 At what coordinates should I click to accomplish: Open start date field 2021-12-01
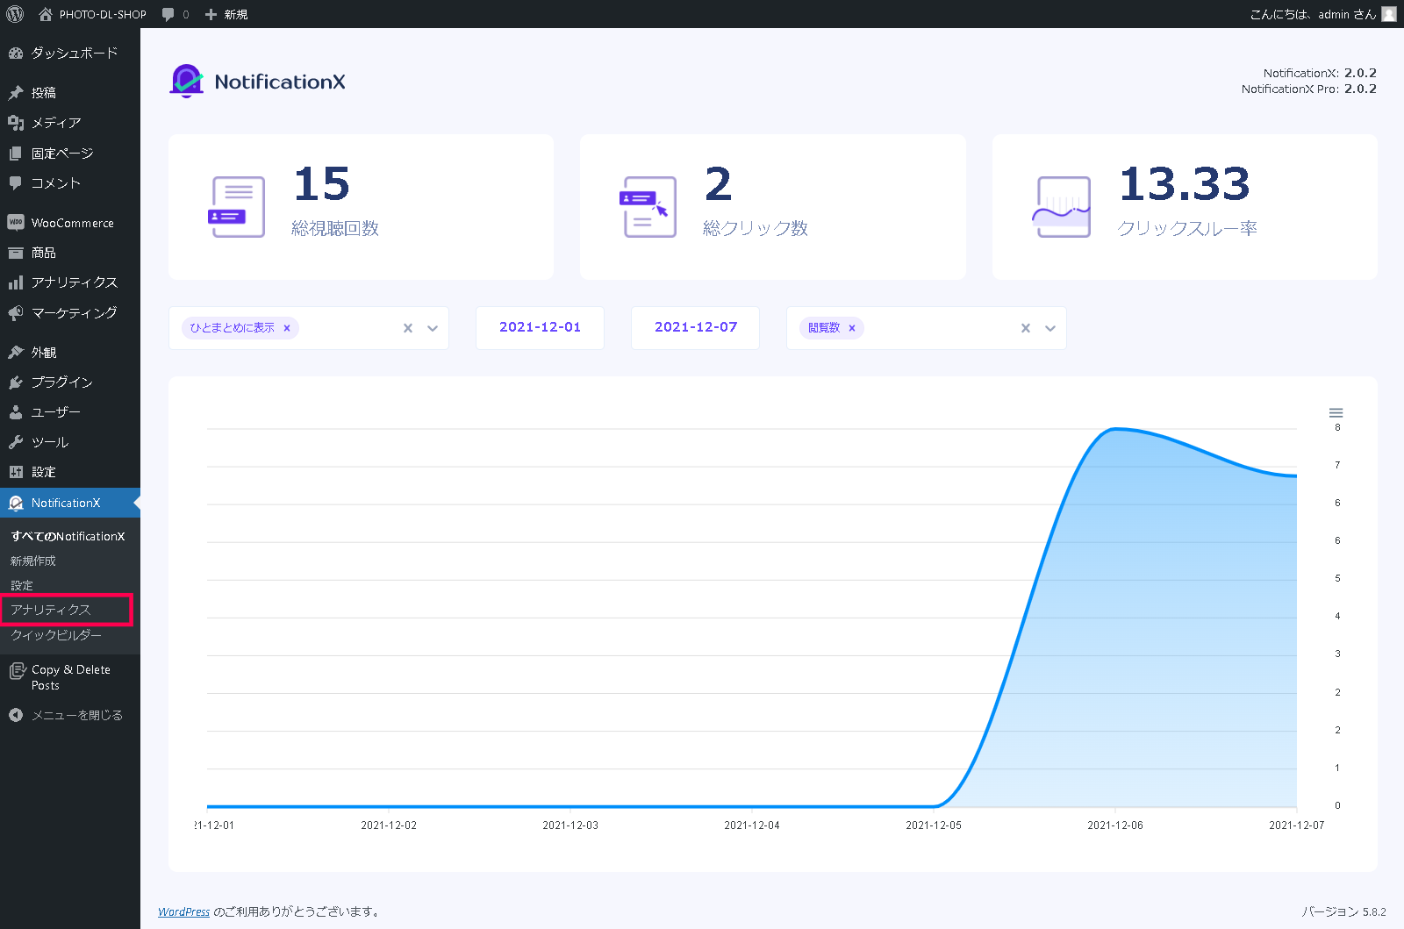[540, 327]
